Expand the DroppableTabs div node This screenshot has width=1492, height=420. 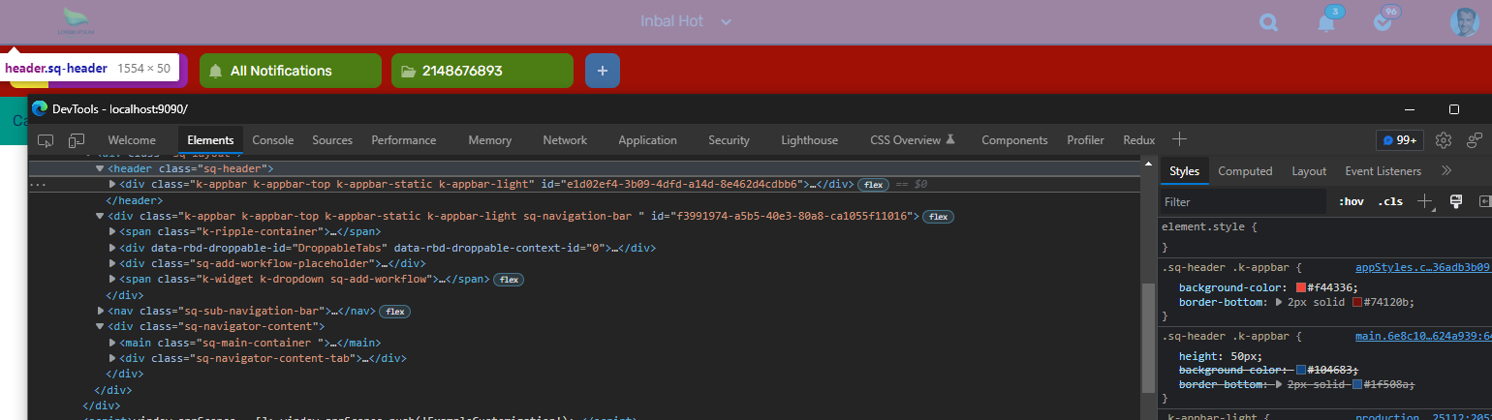(112, 248)
